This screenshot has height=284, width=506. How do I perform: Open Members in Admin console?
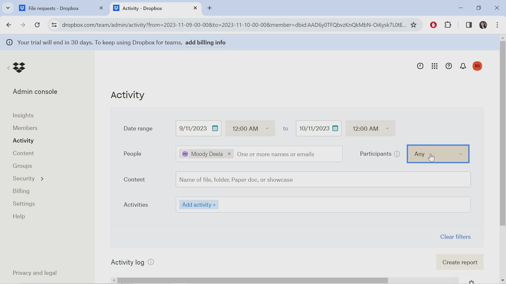tap(25, 128)
